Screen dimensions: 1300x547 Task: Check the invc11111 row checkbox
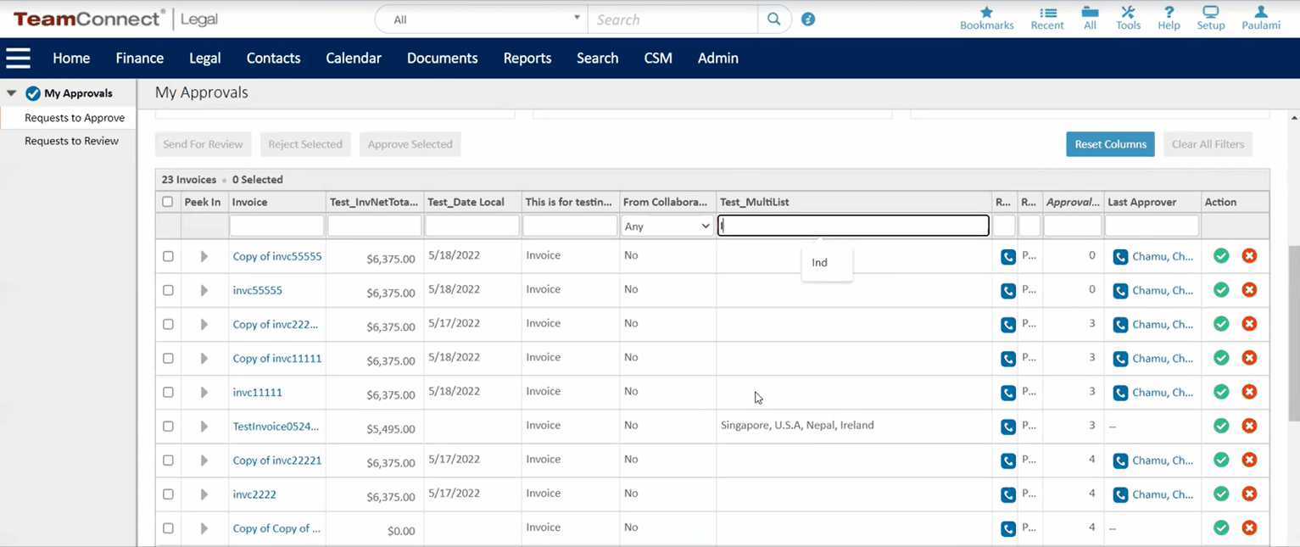(x=168, y=392)
